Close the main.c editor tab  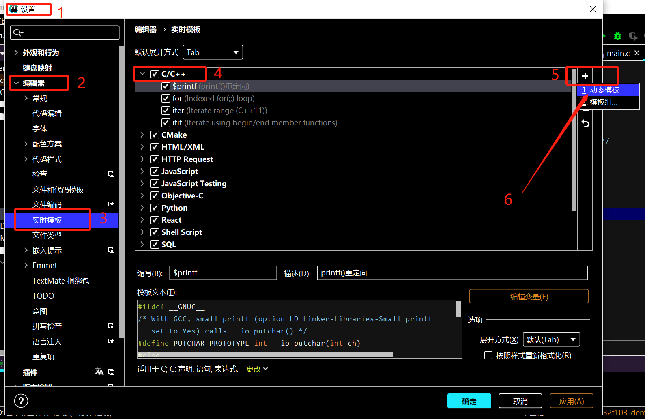[x=637, y=53]
